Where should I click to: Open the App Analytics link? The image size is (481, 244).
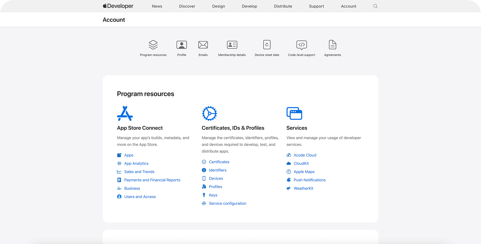pyautogui.click(x=136, y=164)
